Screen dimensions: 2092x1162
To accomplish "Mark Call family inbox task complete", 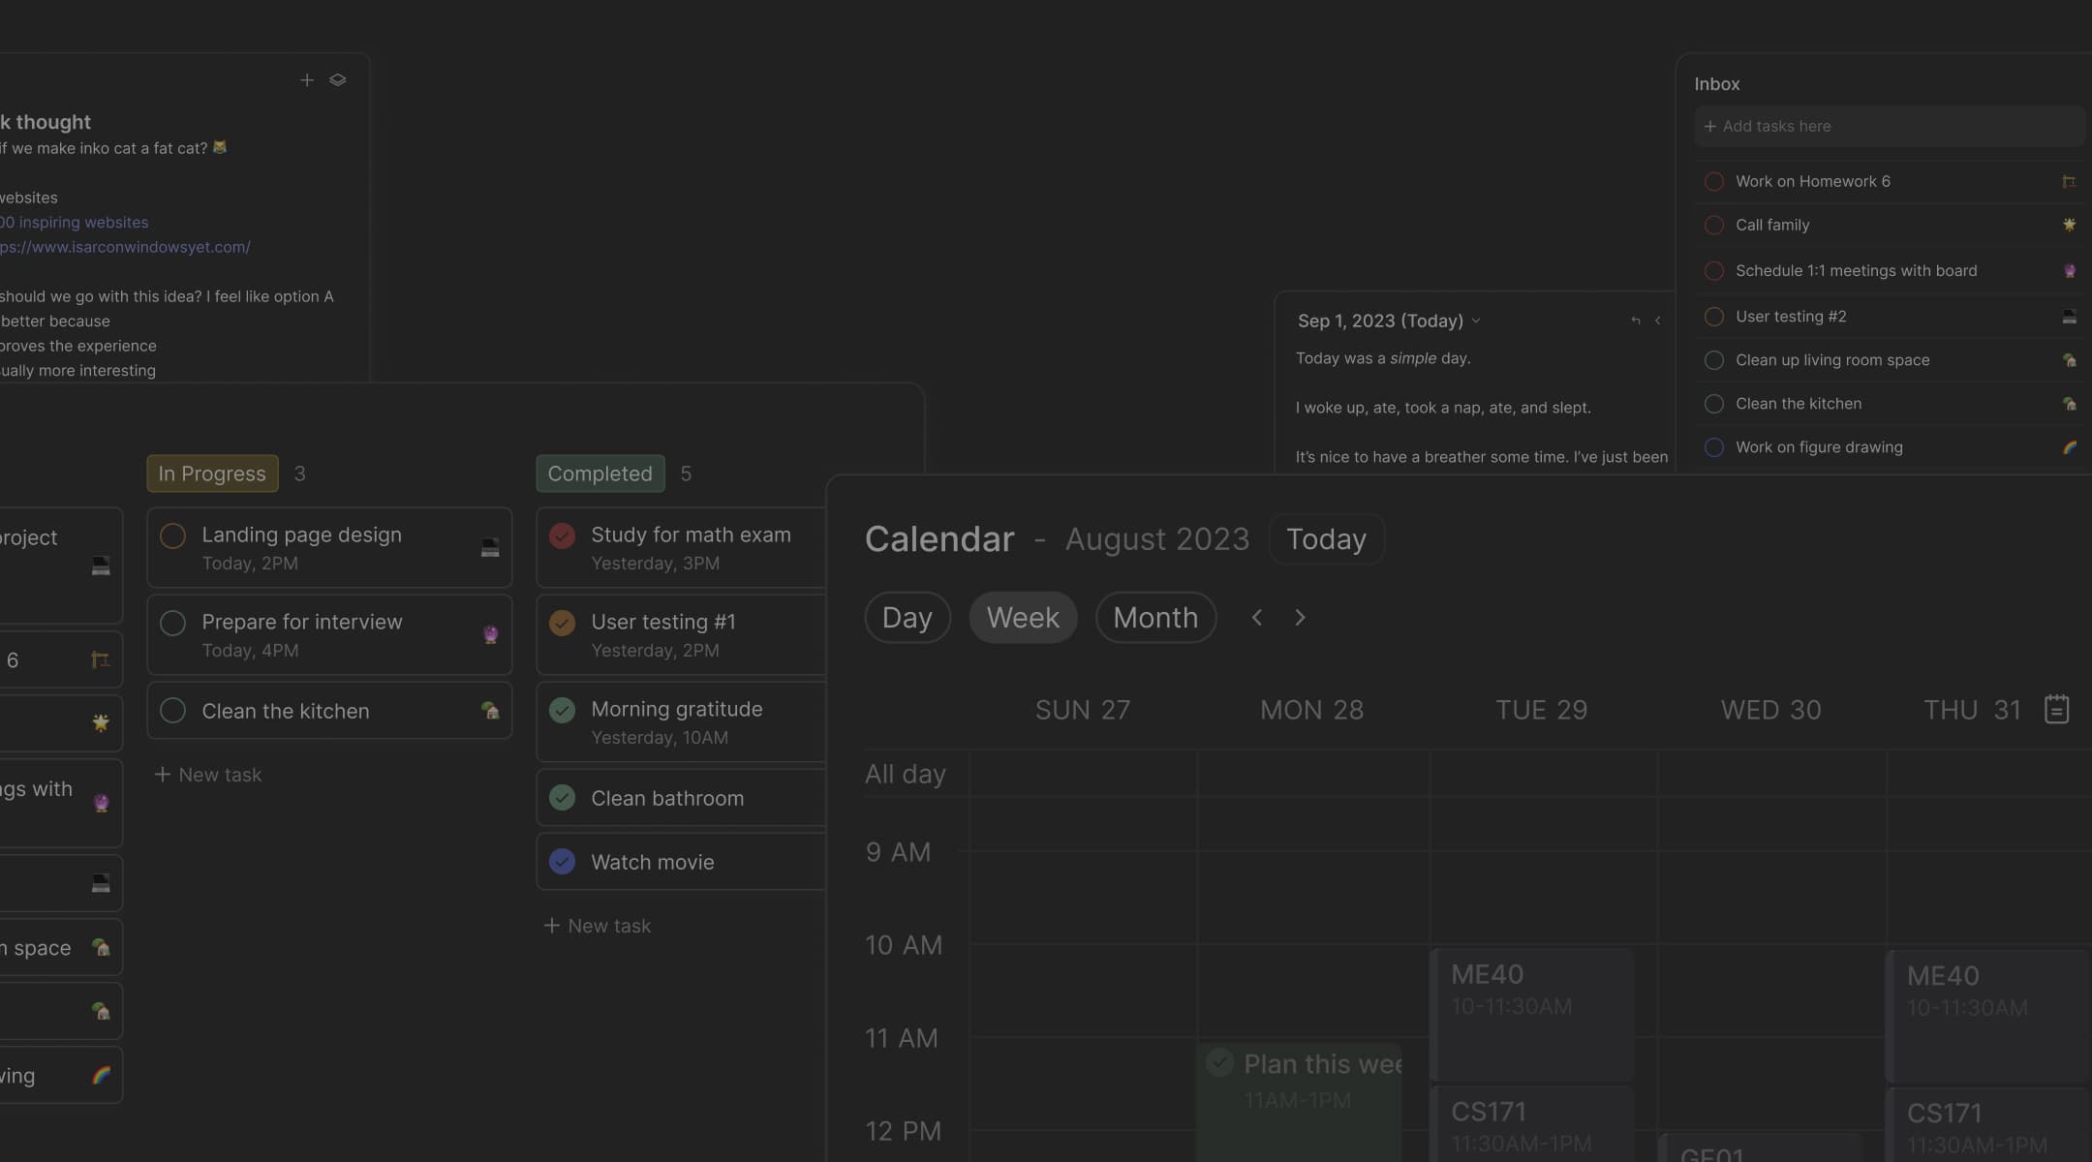I will coord(1713,226).
